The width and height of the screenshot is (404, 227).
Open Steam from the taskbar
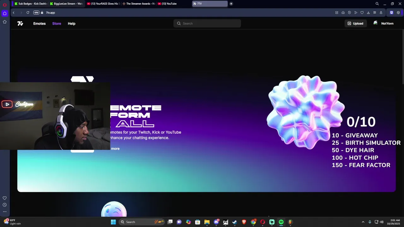(x=235, y=222)
